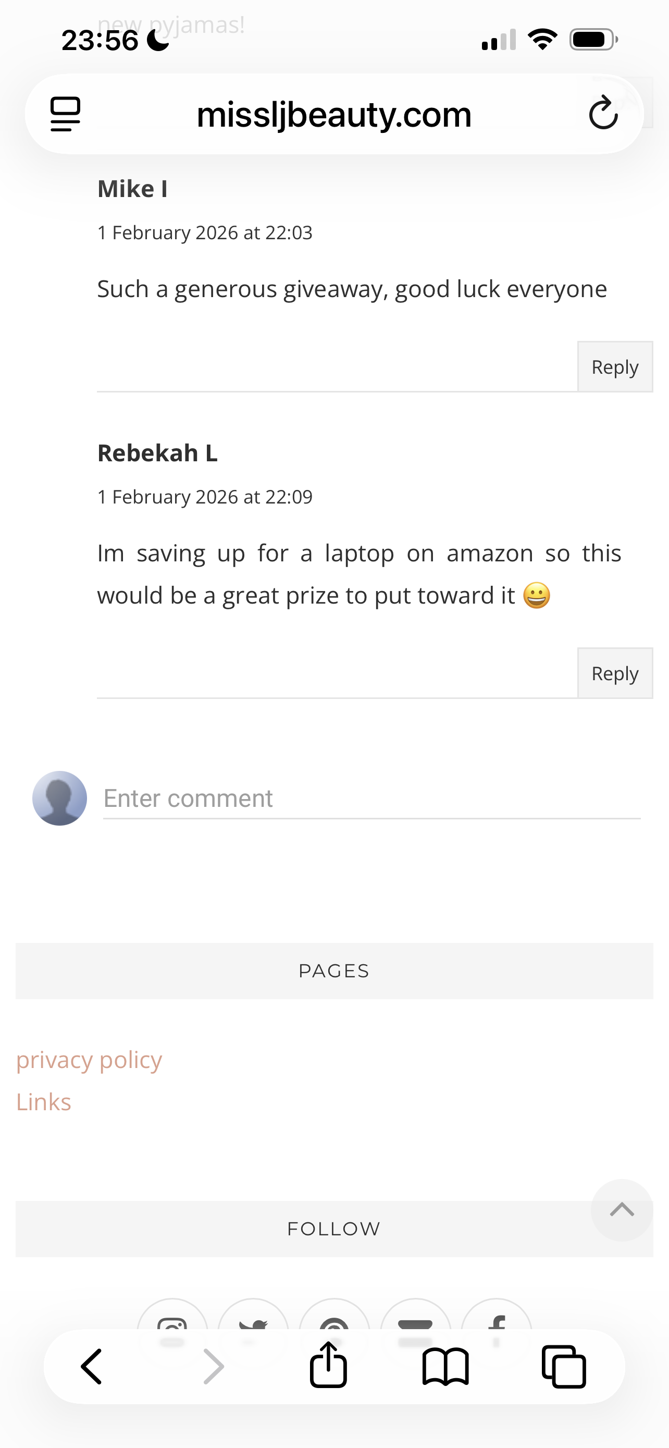Tap the missljbeauty.com address bar
This screenshot has height=1448, width=669.
pos(333,115)
